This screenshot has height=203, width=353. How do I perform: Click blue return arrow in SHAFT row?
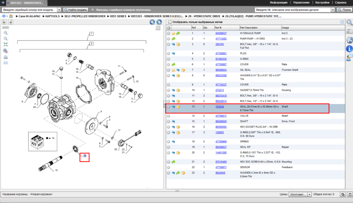[173, 121]
